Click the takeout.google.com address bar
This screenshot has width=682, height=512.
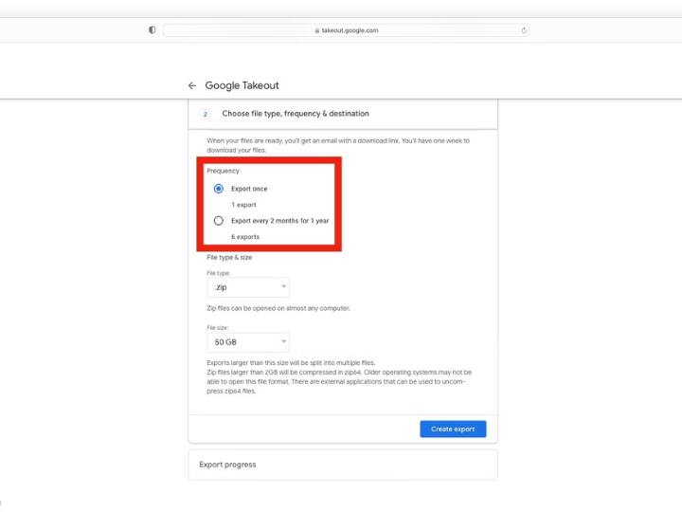347,30
